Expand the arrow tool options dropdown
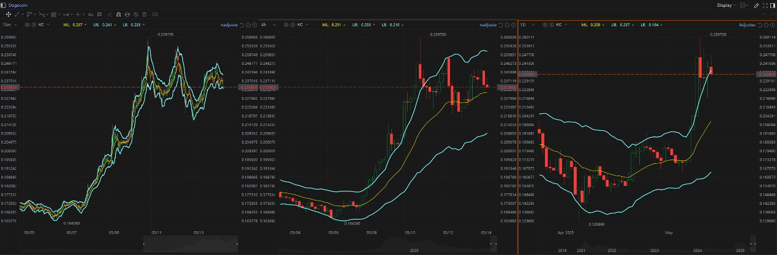Viewport: 777px width, 255px height. [x=83, y=14]
